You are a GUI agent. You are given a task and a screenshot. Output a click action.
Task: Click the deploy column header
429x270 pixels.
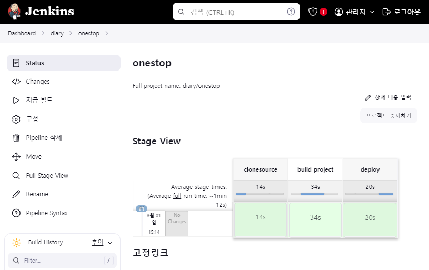370,169
